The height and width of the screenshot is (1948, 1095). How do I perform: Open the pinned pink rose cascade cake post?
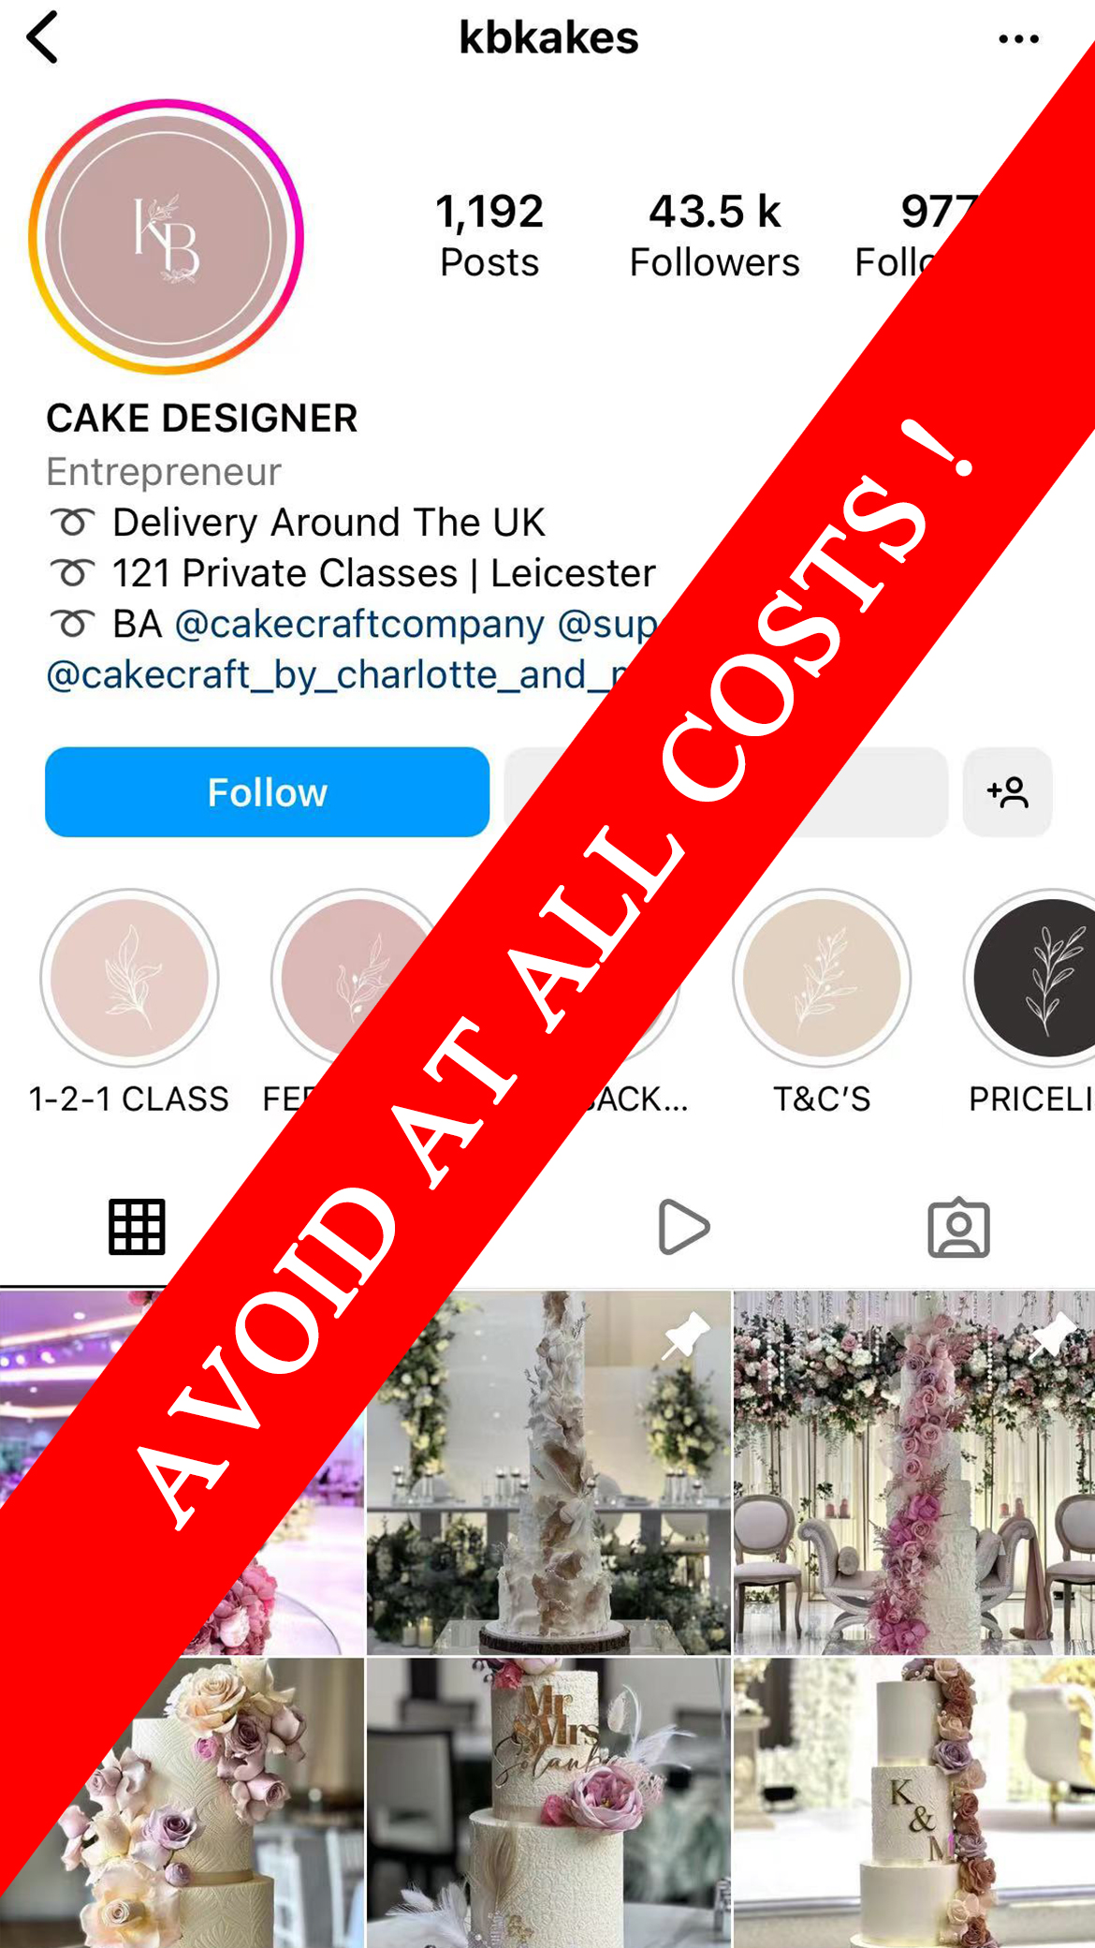coord(913,1472)
